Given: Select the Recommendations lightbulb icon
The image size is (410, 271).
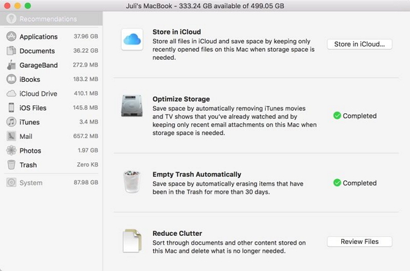Looking at the screenshot, I should tap(11, 19).
